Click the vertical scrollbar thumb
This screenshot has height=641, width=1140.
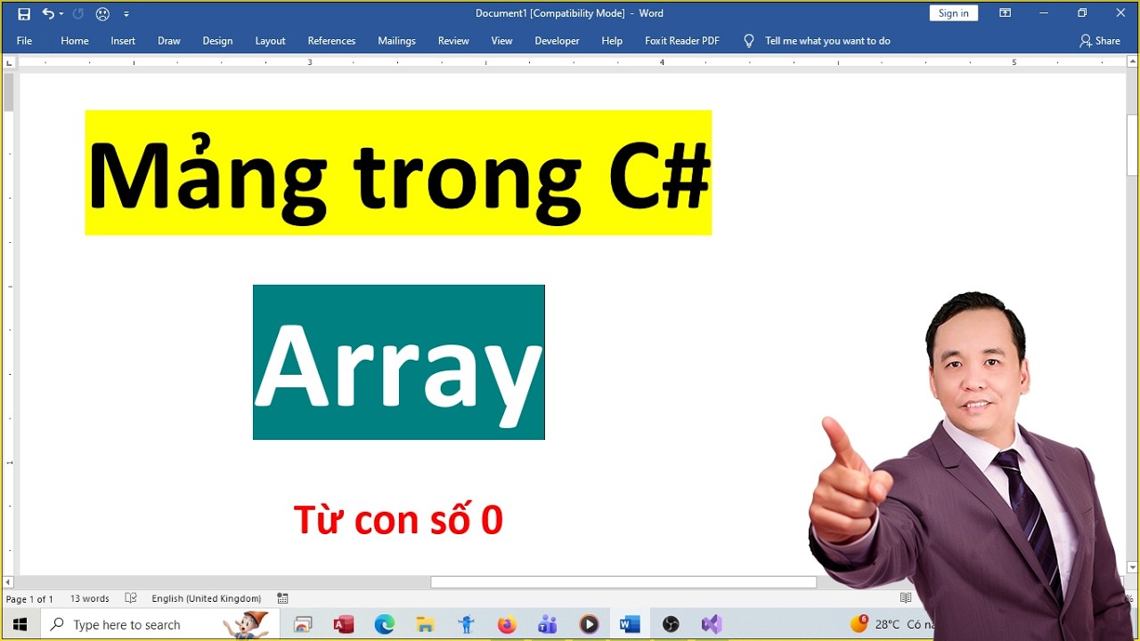[1132, 146]
